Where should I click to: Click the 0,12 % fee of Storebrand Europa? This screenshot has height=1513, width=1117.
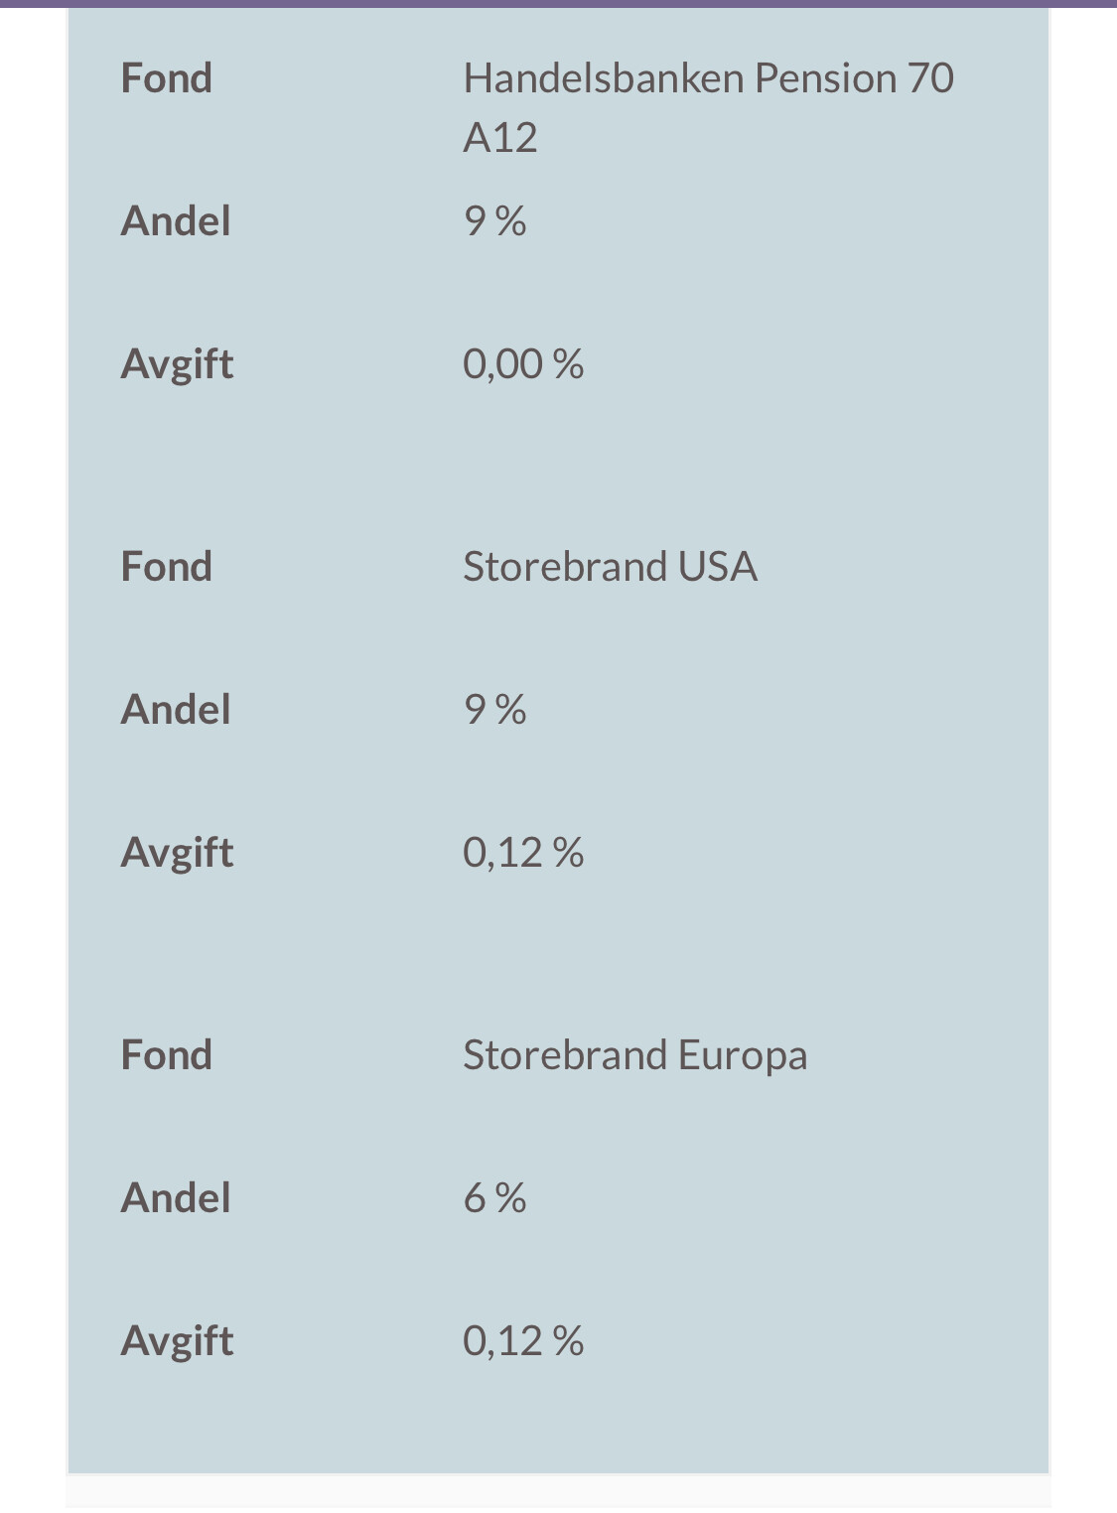pyautogui.click(x=522, y=1340)
